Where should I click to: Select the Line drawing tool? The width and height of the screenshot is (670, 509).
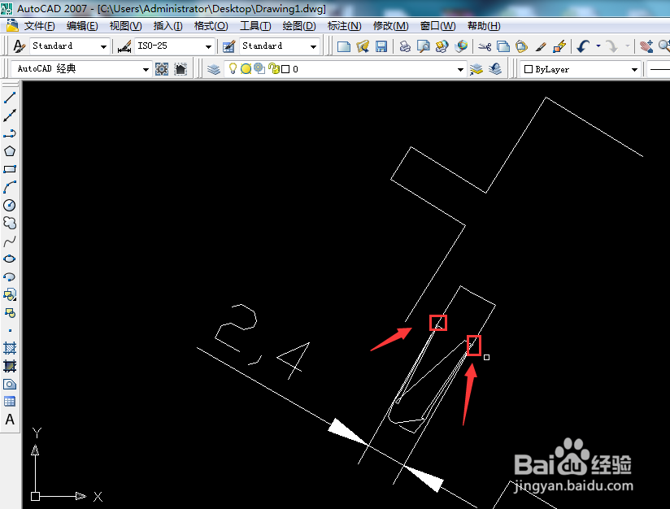(x=10, y=98)
